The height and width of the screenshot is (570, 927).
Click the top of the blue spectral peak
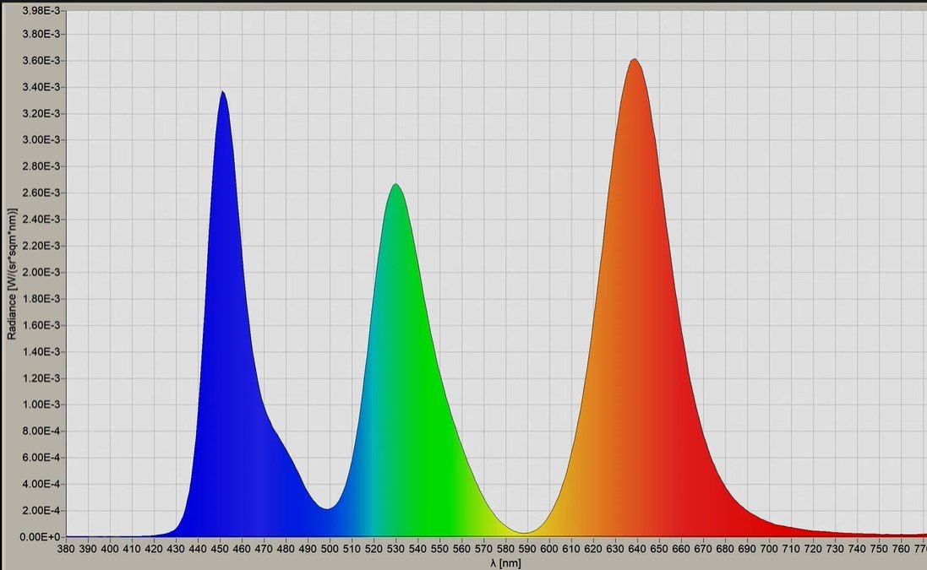(x=222, y=93)
